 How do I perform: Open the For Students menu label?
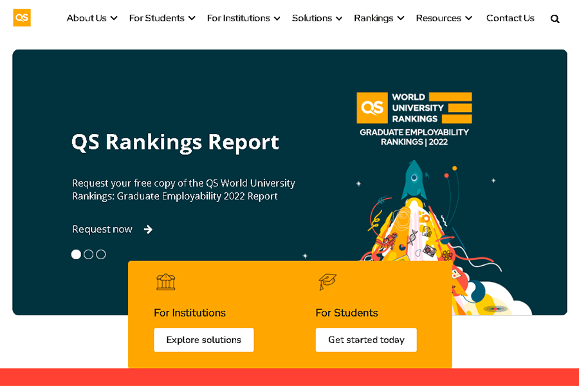pyautogui.click(x=156, y=18)
